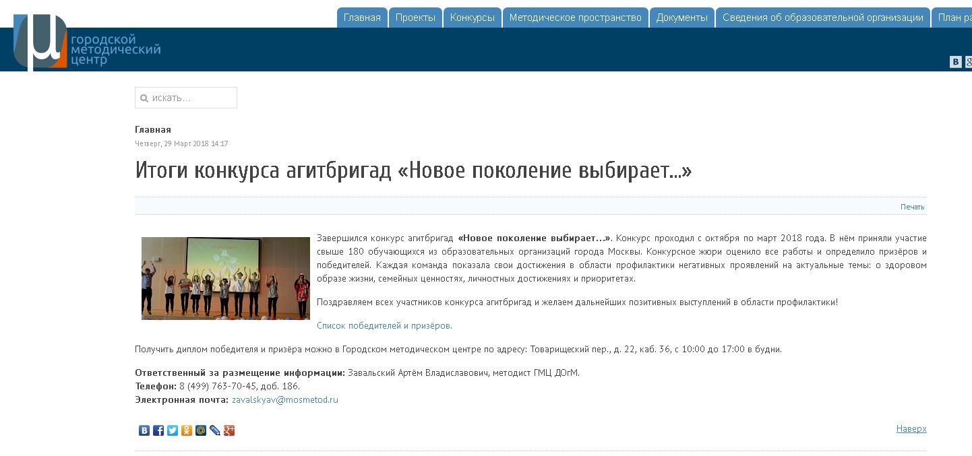The image size is (972, 456).
Task: Click the zavalskyav@mosmetod.ru email link
Action: coord(284,400)
